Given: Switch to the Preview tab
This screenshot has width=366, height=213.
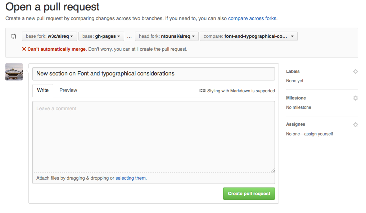Looking at the screenshot, I should (x=68, y=91).
